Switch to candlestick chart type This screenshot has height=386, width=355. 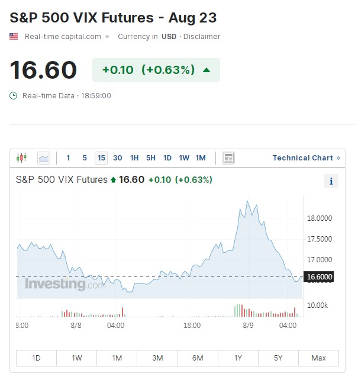(22, 158)
